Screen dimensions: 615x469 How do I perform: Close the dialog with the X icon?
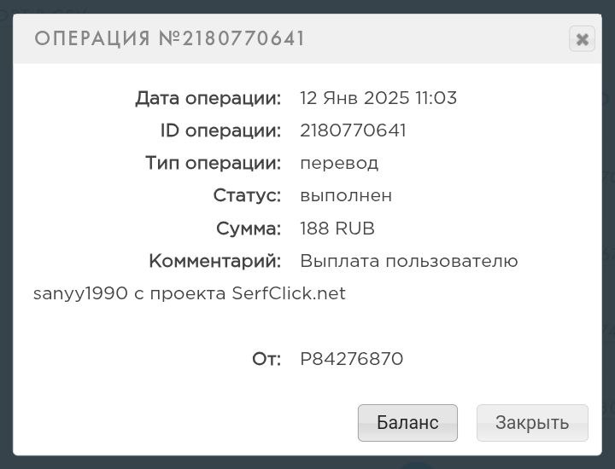[x=582, y=38]
